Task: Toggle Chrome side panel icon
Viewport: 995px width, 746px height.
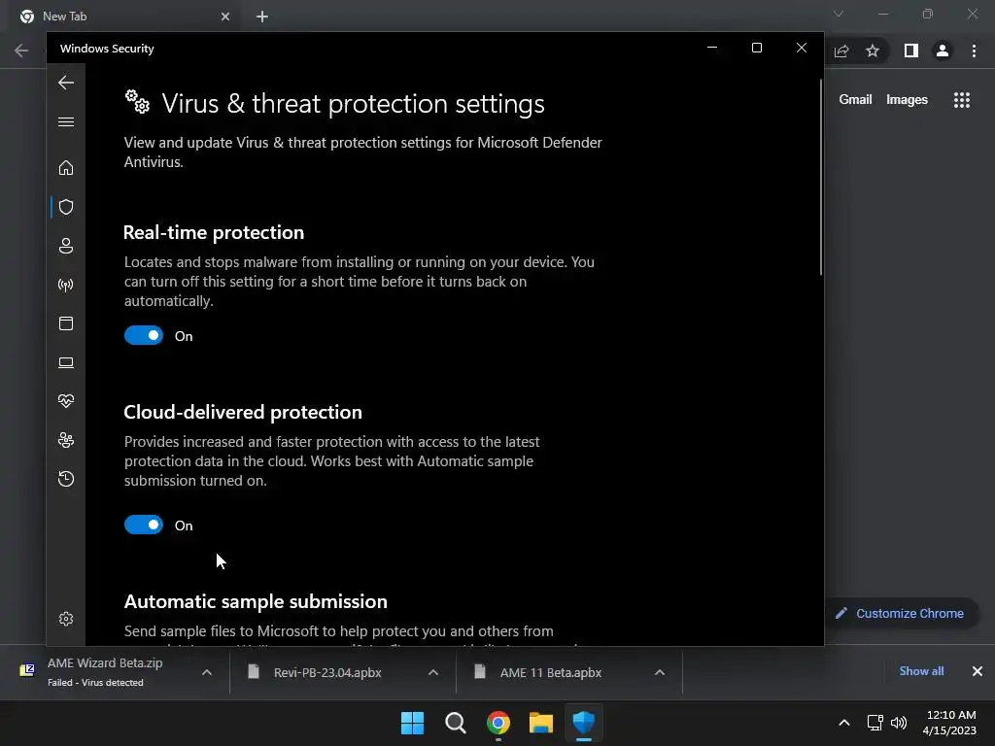Action: (x=911, y=51)
